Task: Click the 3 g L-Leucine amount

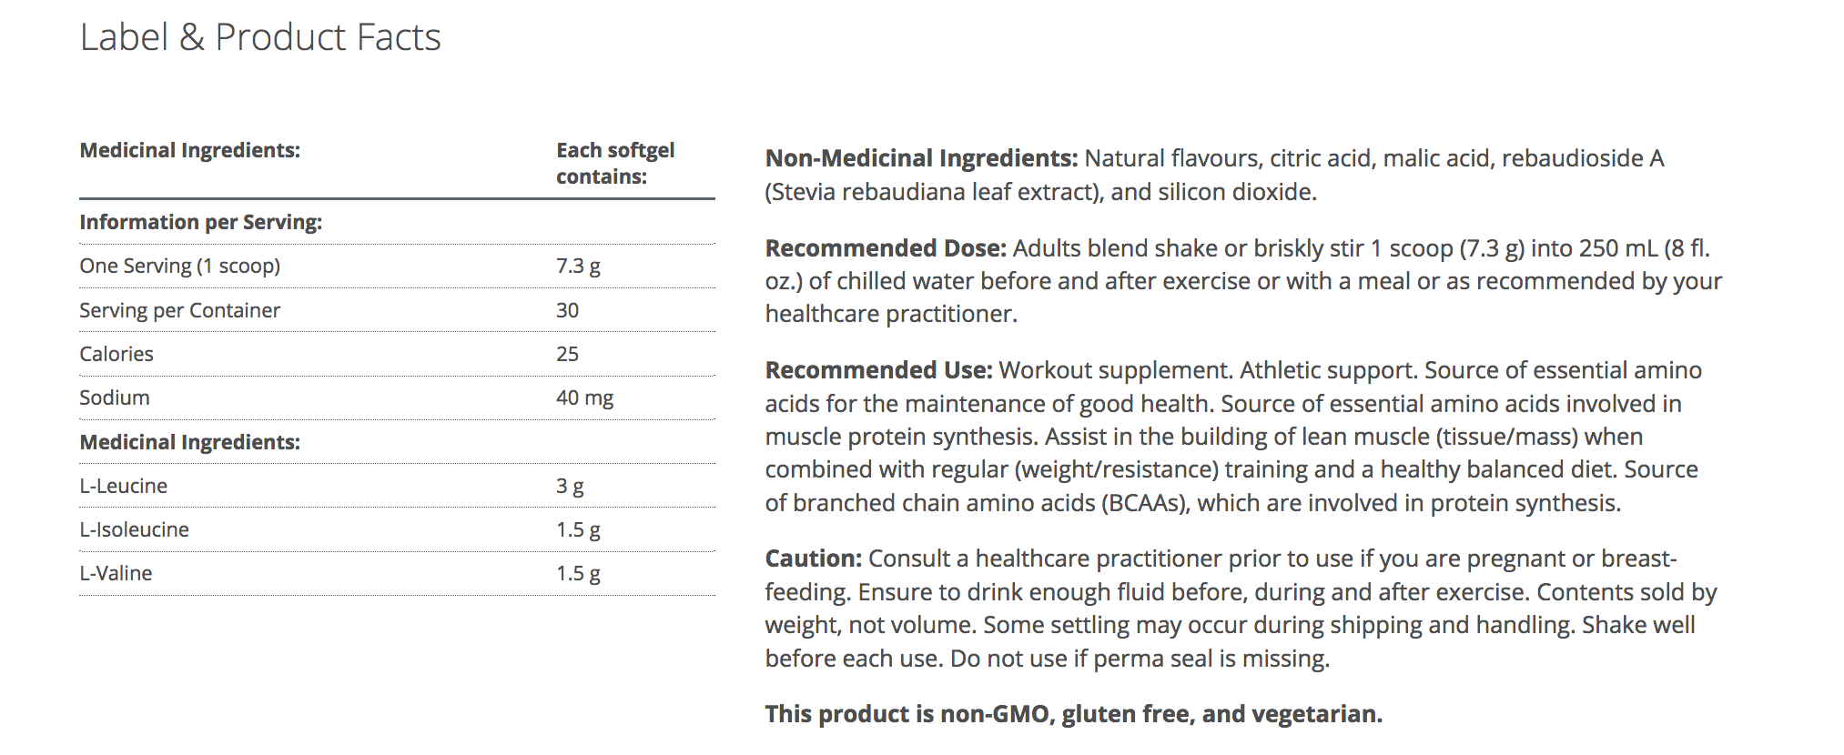Action: [x=570, y=486]
